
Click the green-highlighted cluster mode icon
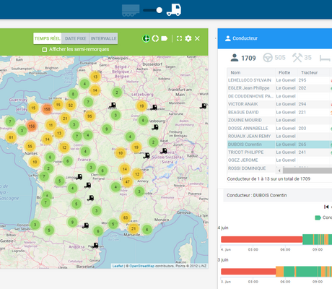point(146,38)
